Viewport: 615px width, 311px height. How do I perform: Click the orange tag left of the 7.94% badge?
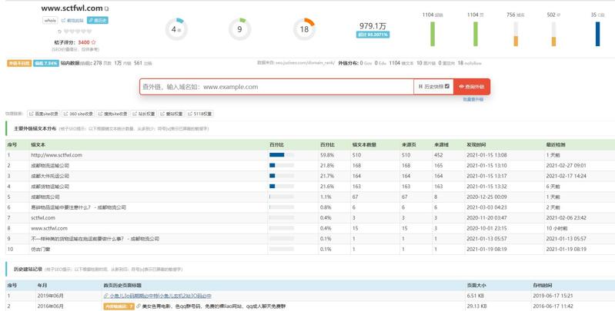(x=19, y=64)
